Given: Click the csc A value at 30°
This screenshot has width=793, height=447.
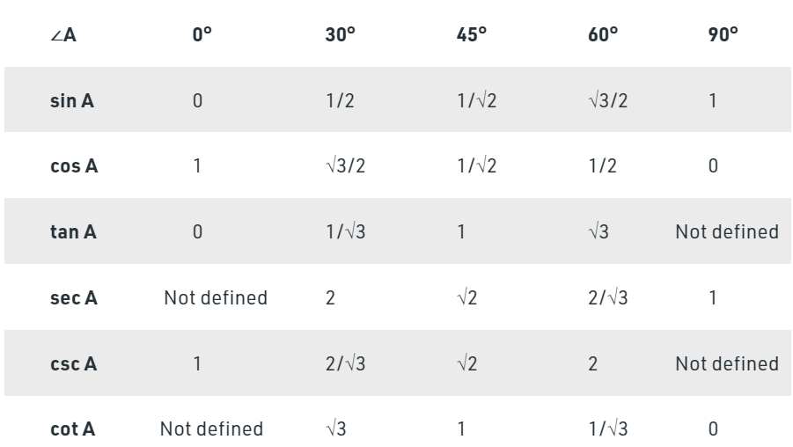Looking at the screenshot, I should coord(345,363).
